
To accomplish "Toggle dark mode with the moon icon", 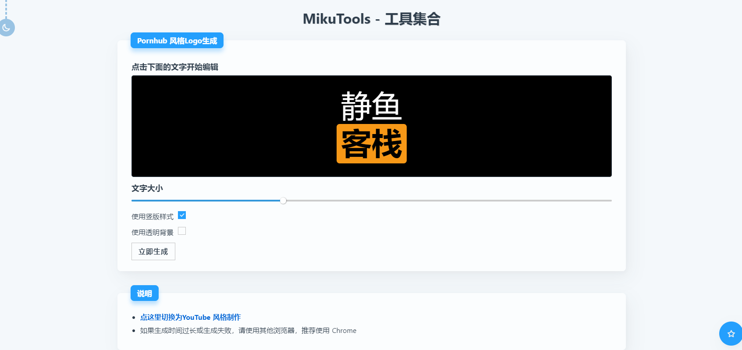I will 7,28.
